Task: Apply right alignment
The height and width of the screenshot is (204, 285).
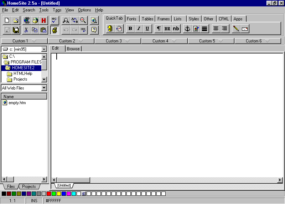Action: 224,29
